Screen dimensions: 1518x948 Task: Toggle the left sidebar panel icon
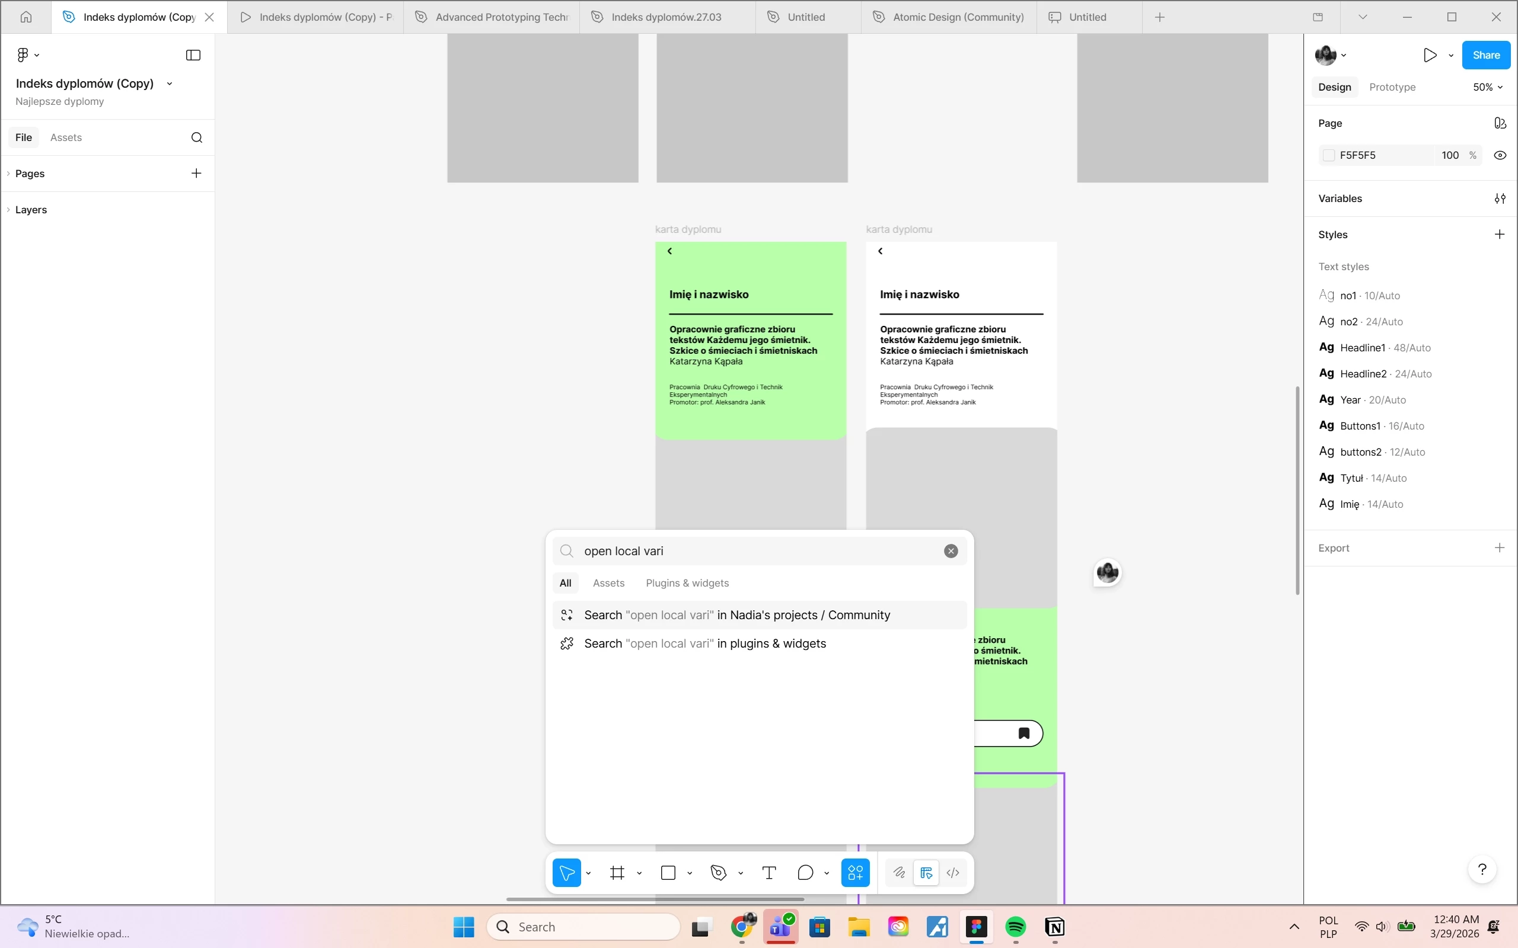193,55
